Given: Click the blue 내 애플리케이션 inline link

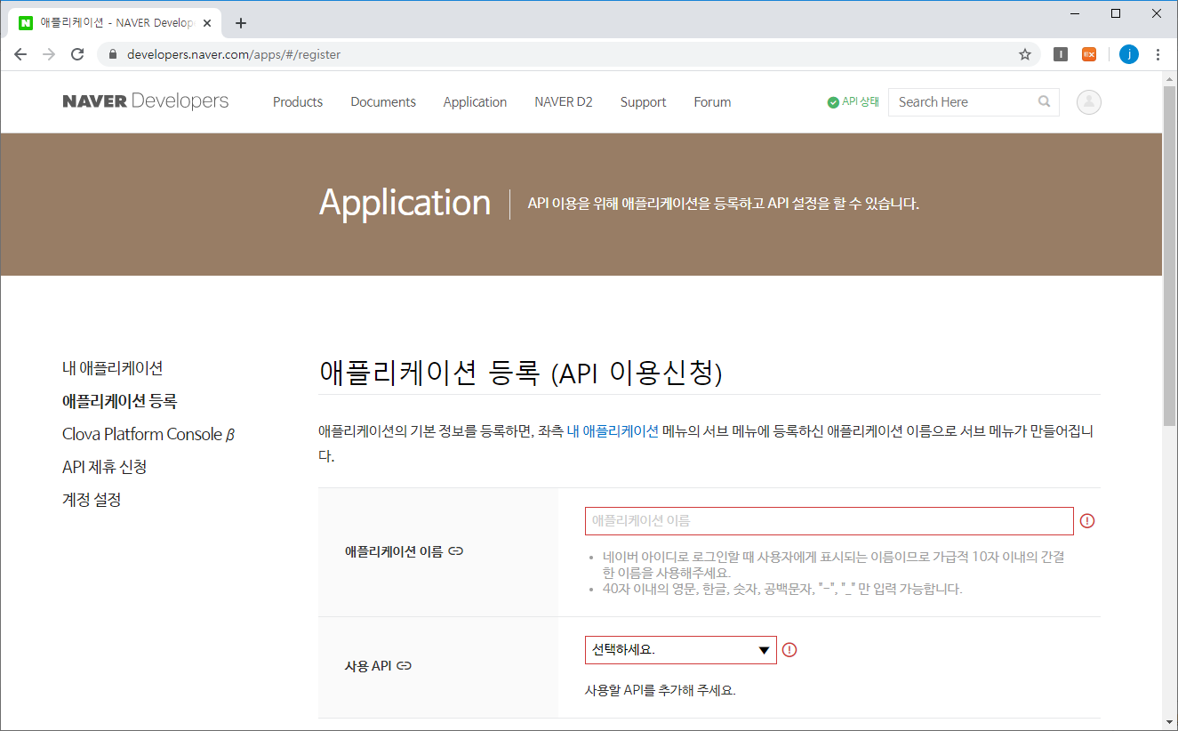Looking at the screenshot, I should pos(613,431).
